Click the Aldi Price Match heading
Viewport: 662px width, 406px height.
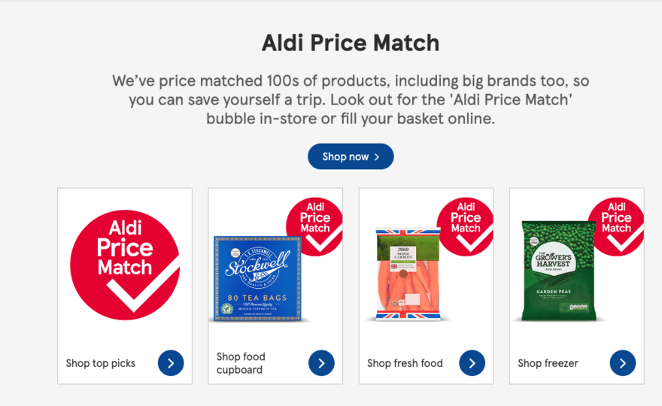351,43
